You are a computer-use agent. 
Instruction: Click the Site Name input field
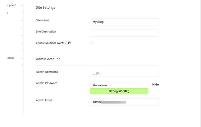pos(124,22)
